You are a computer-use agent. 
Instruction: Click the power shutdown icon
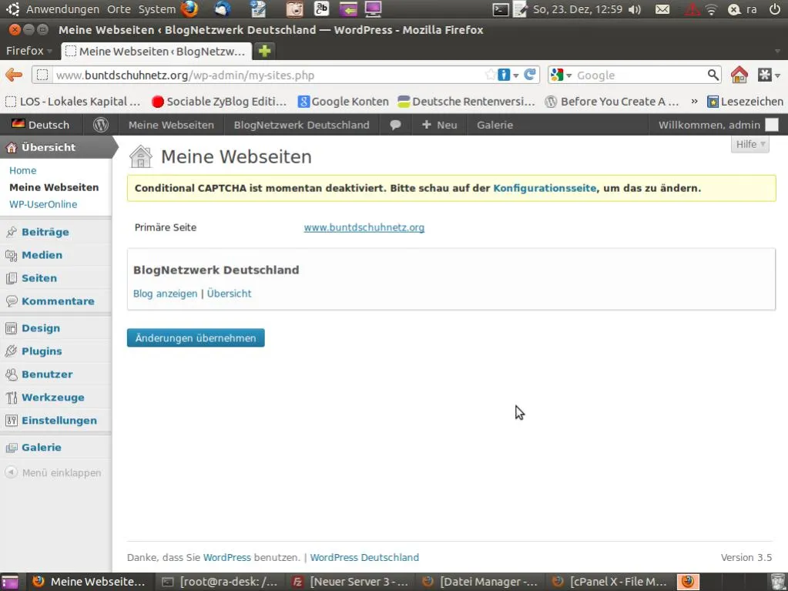pyautogui.click(x=774, y=9)
